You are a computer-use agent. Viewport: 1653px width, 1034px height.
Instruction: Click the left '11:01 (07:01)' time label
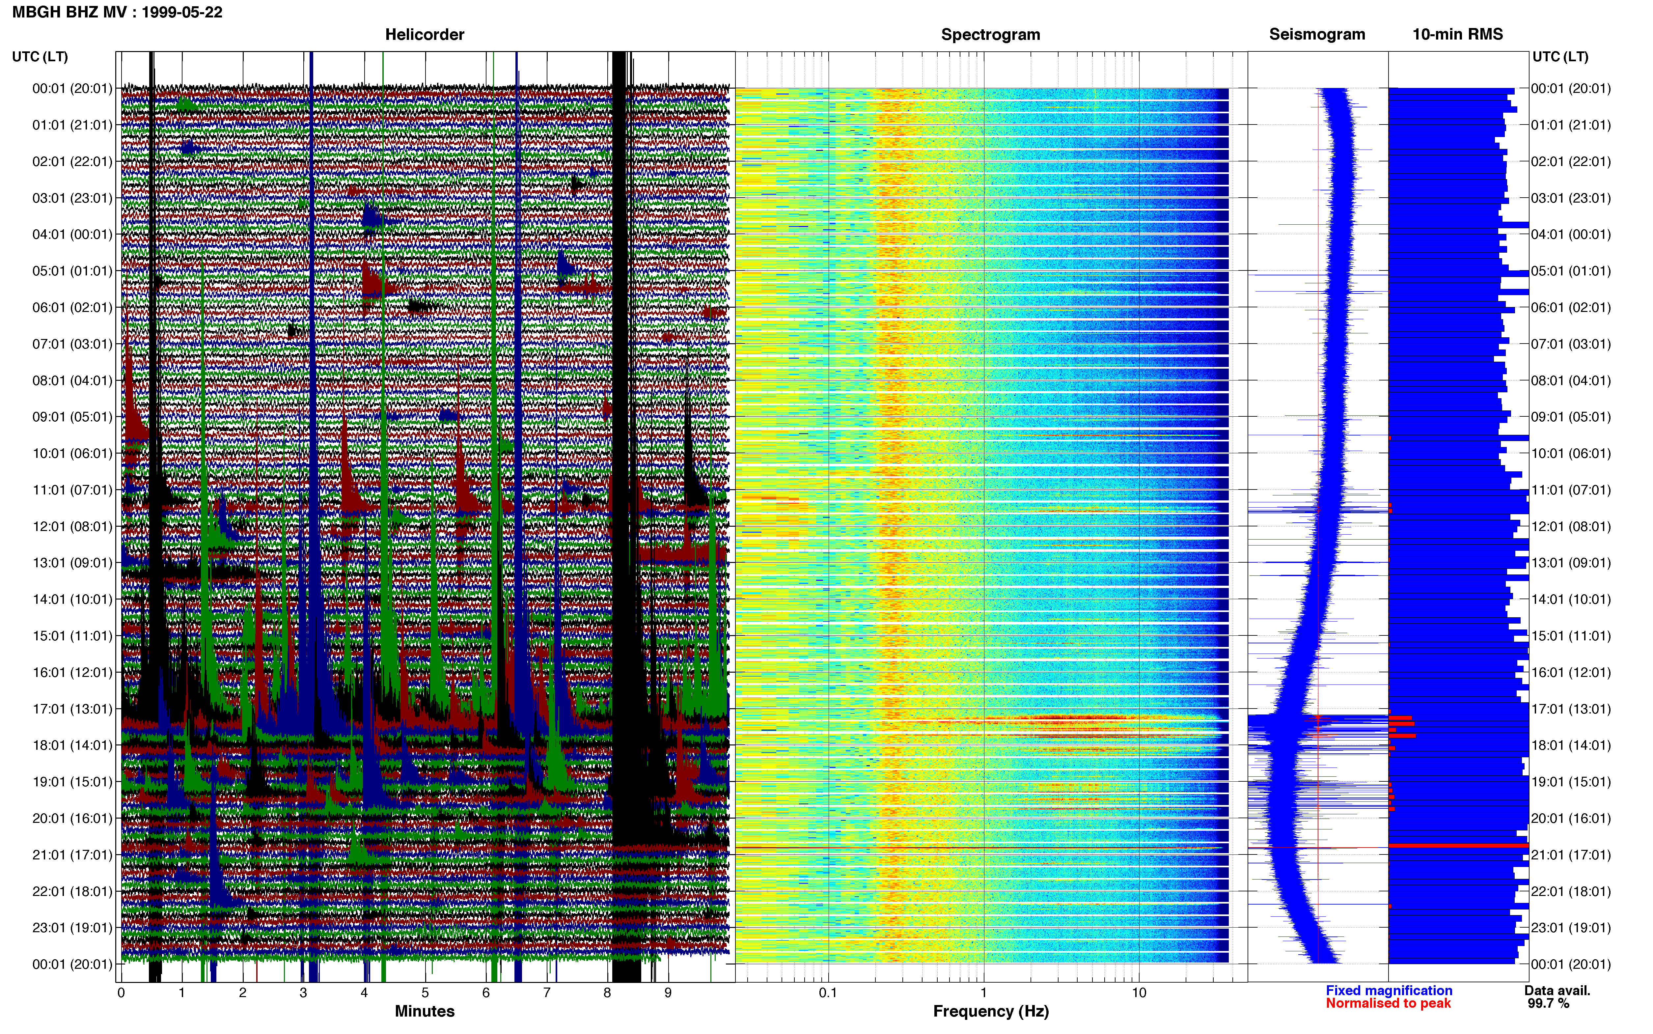(72, 489)
